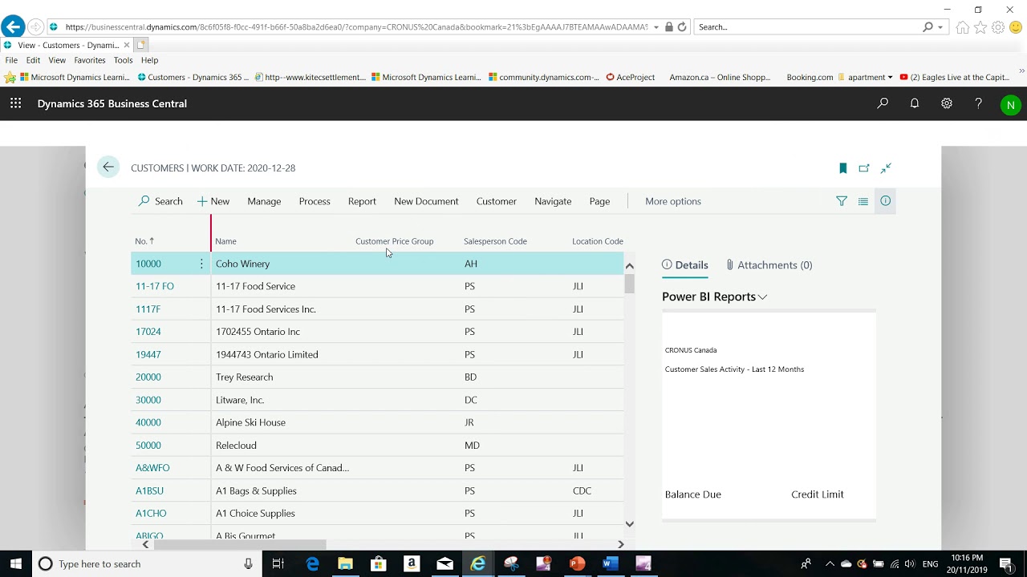
Task: Click the browser back button
Action: coord(13,26)
